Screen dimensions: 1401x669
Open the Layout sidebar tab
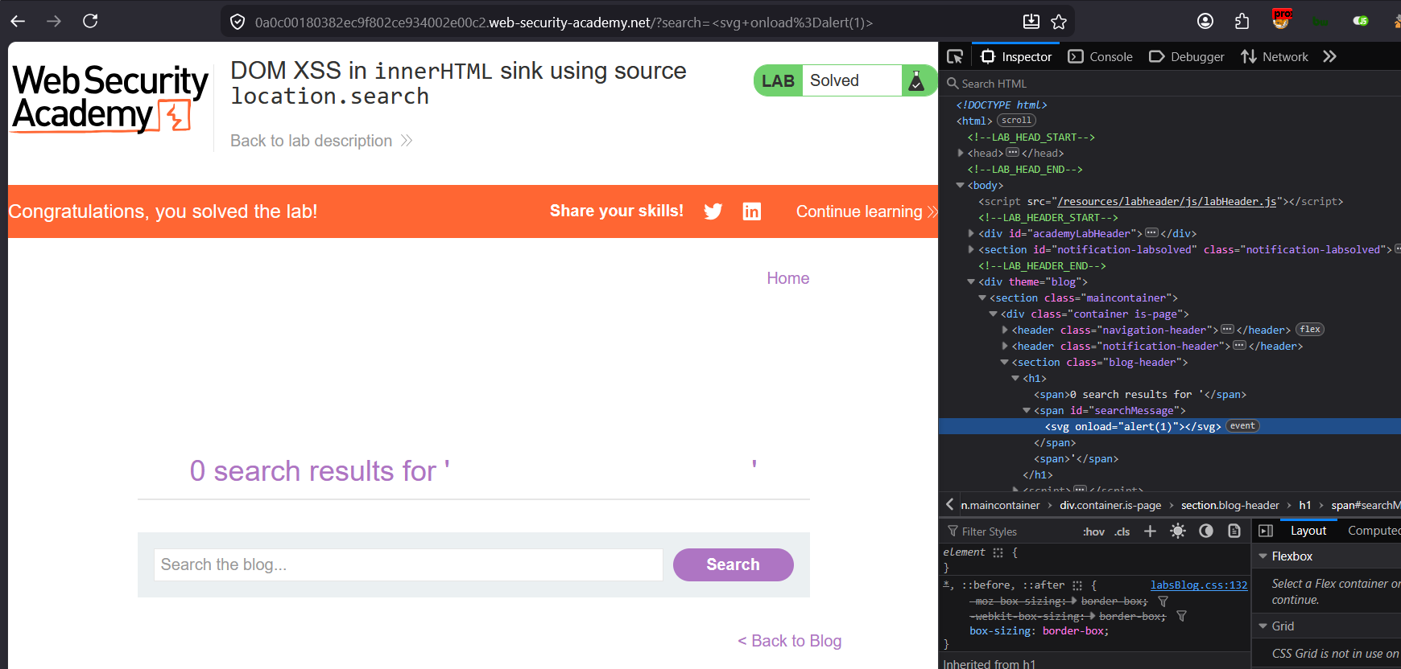point(1308,531)
